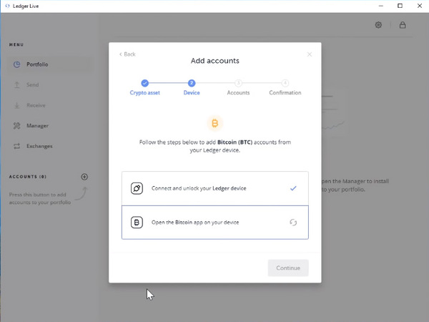The image size is (429, 322).
Task: Click the Ledger Live title bar logo
Action: pyautogui.click(x=7, y=6)
